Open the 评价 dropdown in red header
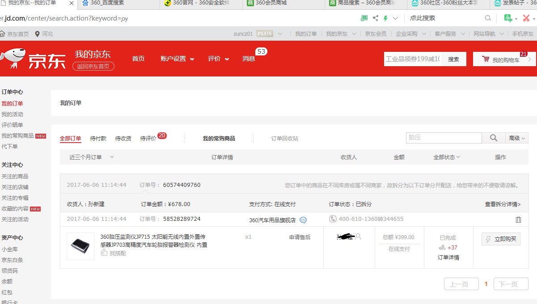Image resolution: width=537 pixels, height=304 pixels. coord(218,59)
